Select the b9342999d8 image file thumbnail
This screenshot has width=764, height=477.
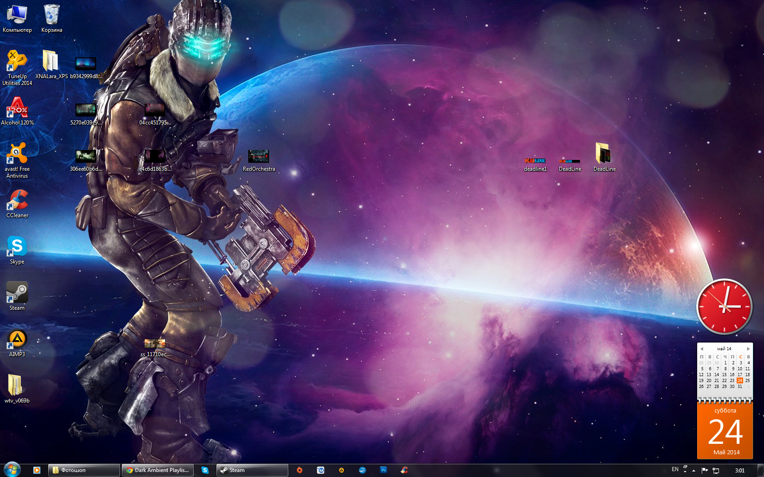(86, 67)
